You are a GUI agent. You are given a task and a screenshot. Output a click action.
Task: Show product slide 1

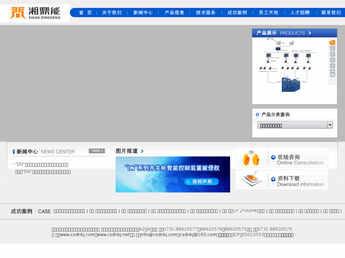[332, 43]
